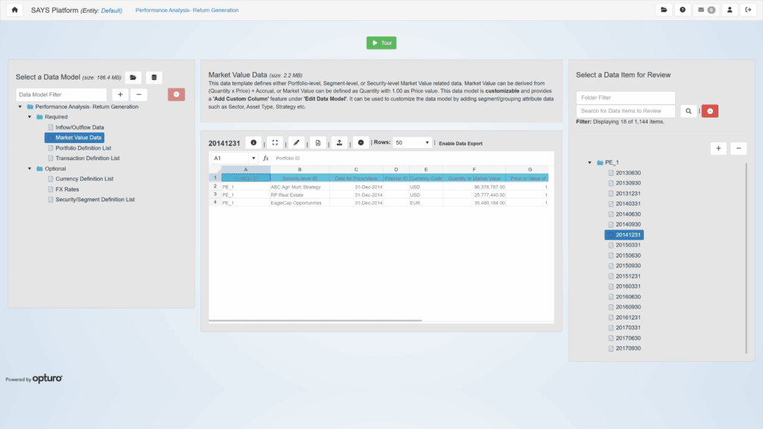The image size is (763, 429).
Task: Click the search magnifier button for data items
Action: [688, 111]
